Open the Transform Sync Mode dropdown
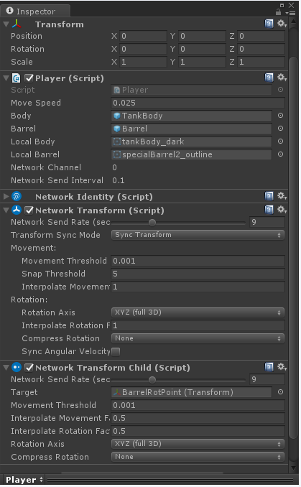 [198, 235]
